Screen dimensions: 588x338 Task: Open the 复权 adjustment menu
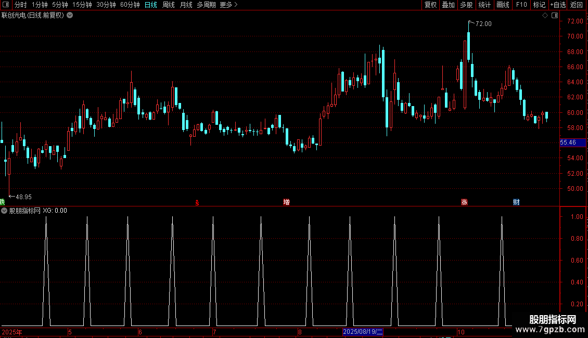click(x=430, y=5)
